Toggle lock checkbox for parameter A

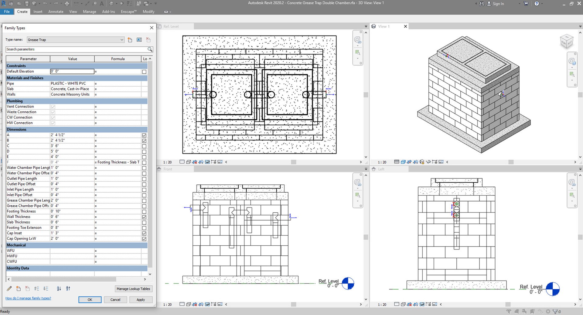click(144, 135)
